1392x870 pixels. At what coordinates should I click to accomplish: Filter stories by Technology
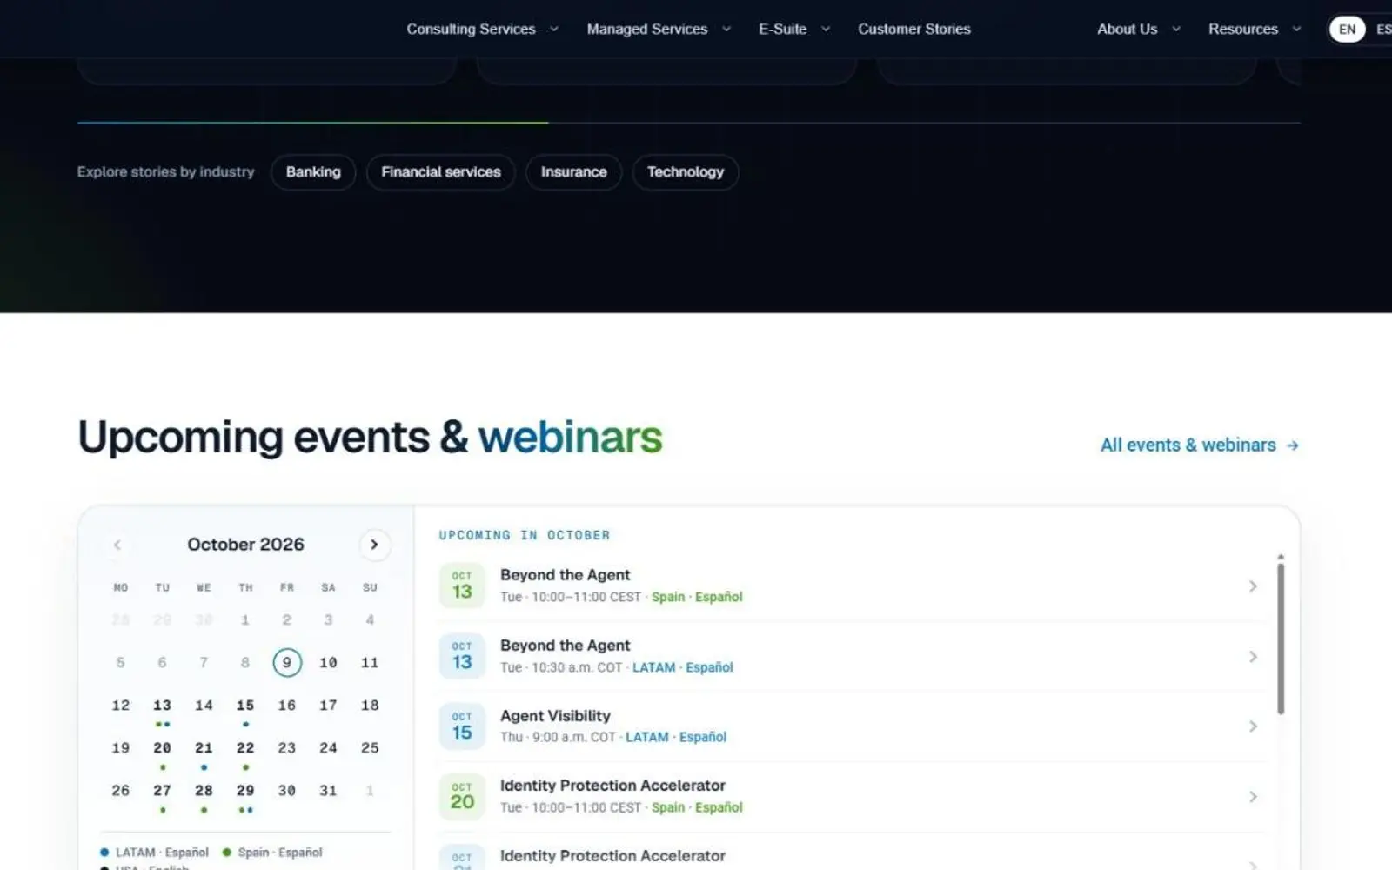tap(686, 172)
